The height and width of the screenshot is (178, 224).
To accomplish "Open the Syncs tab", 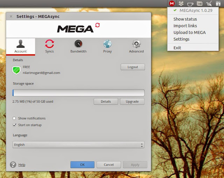I will pyautogui.click(x=49, y=47).
